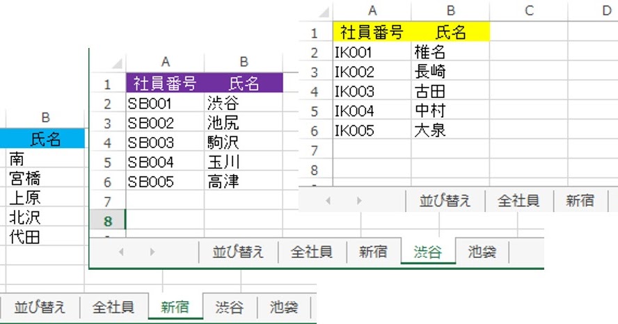
Task: Select column B header in the left window
Action: point(45,118)
